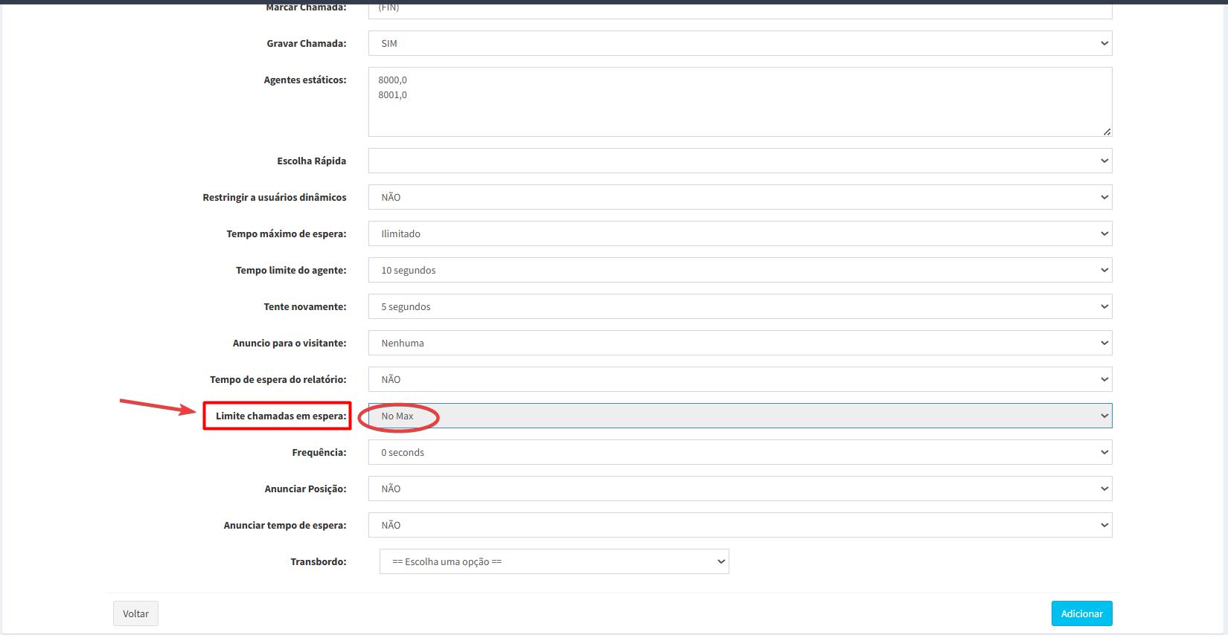Click the Voltar button
The image size is (1228, 635).
click(x=135, y=613)
